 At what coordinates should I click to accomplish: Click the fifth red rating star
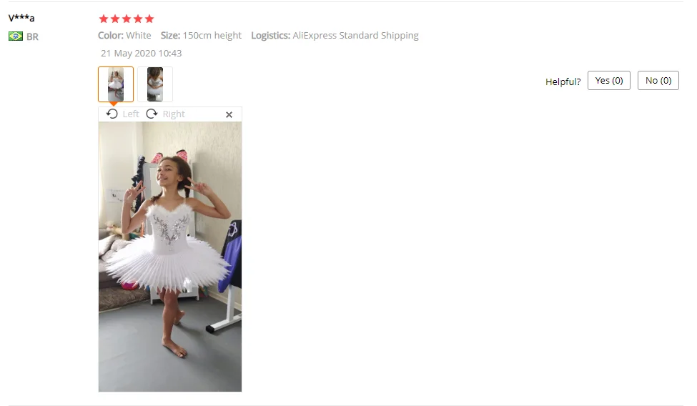pos(149,19)
